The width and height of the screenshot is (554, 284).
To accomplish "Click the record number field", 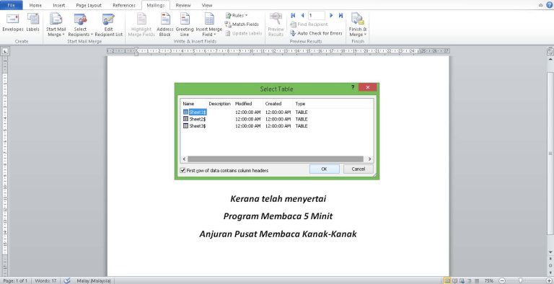I will [316, 16].
